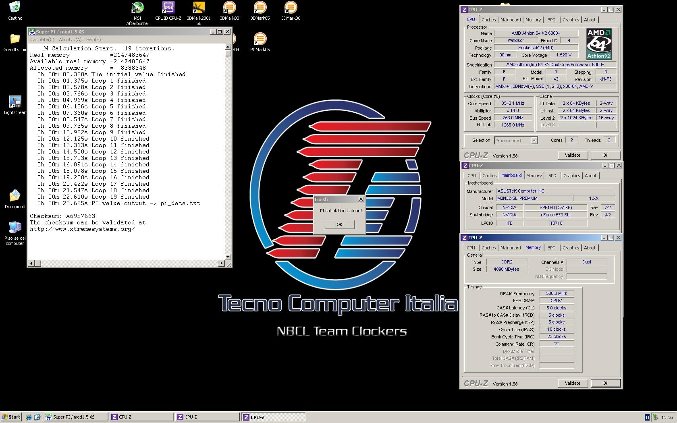Viewport: 677px width, 423px height.
Task: Click the Super PI vertical scrollbar down arrow
Action: coord(228,257)
